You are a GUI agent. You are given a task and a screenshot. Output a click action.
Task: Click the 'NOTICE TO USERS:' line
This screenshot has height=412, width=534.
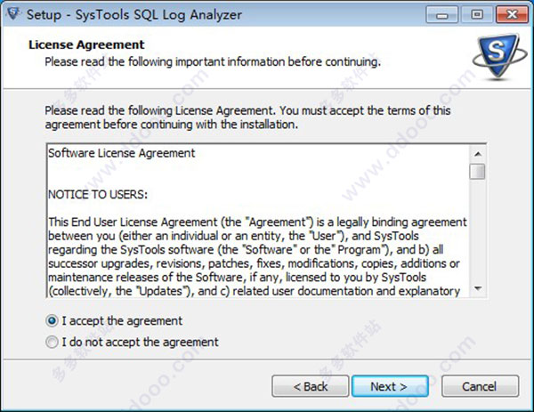[x=98, y=194]
